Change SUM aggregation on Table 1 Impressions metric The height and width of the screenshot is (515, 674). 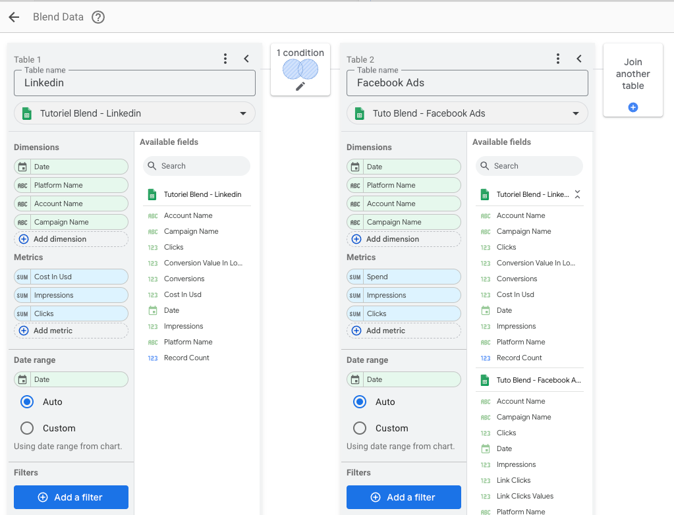coord(22,296)
